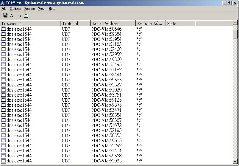Select local address PDC-VM:65292
Screen dimensions: 239x166
click(107, 145)
